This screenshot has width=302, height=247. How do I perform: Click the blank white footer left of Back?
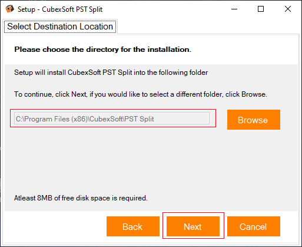(55, 226)
